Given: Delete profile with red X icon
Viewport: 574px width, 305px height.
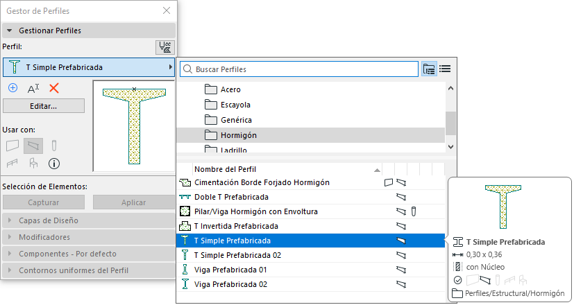Looking at the screenshot, I should point(54,88).
